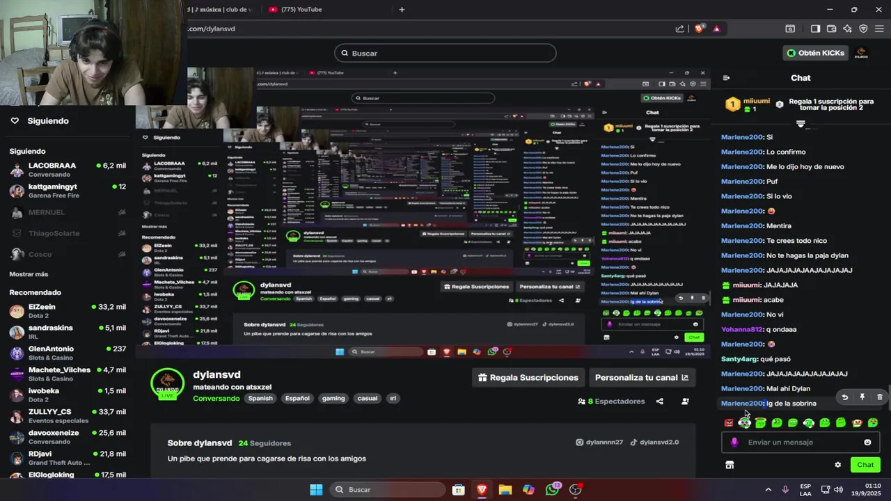Open offline channel ThiagoSolarte
The height and width of the screenshot is (501, 891).
tap(68, 233)
